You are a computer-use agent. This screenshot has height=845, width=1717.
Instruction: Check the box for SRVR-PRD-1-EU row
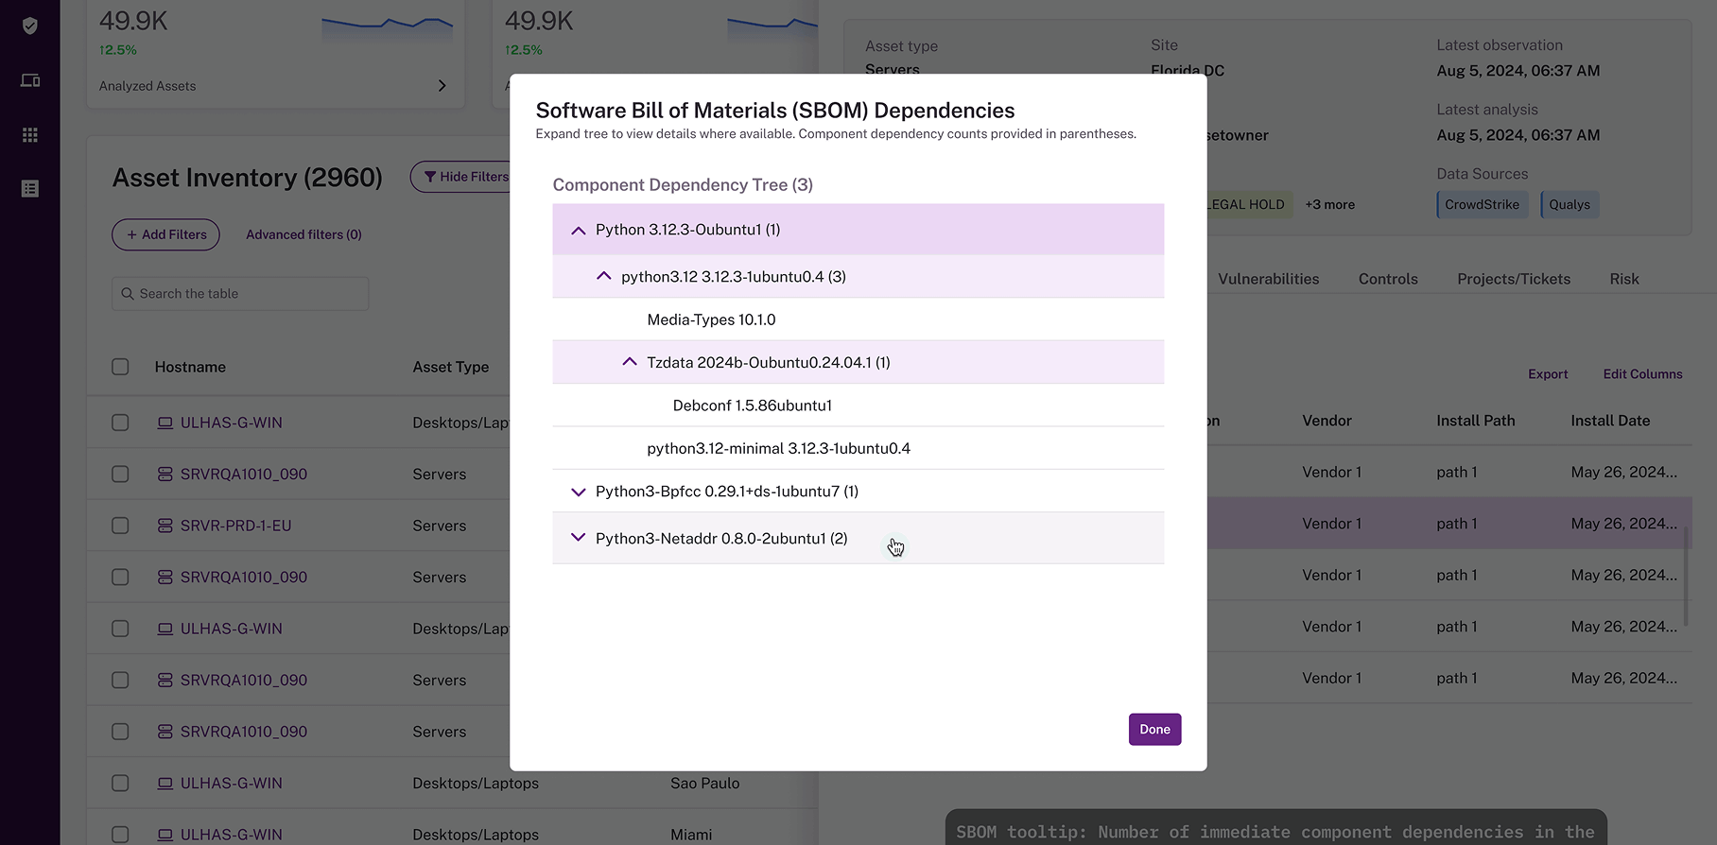coord(120,526)
